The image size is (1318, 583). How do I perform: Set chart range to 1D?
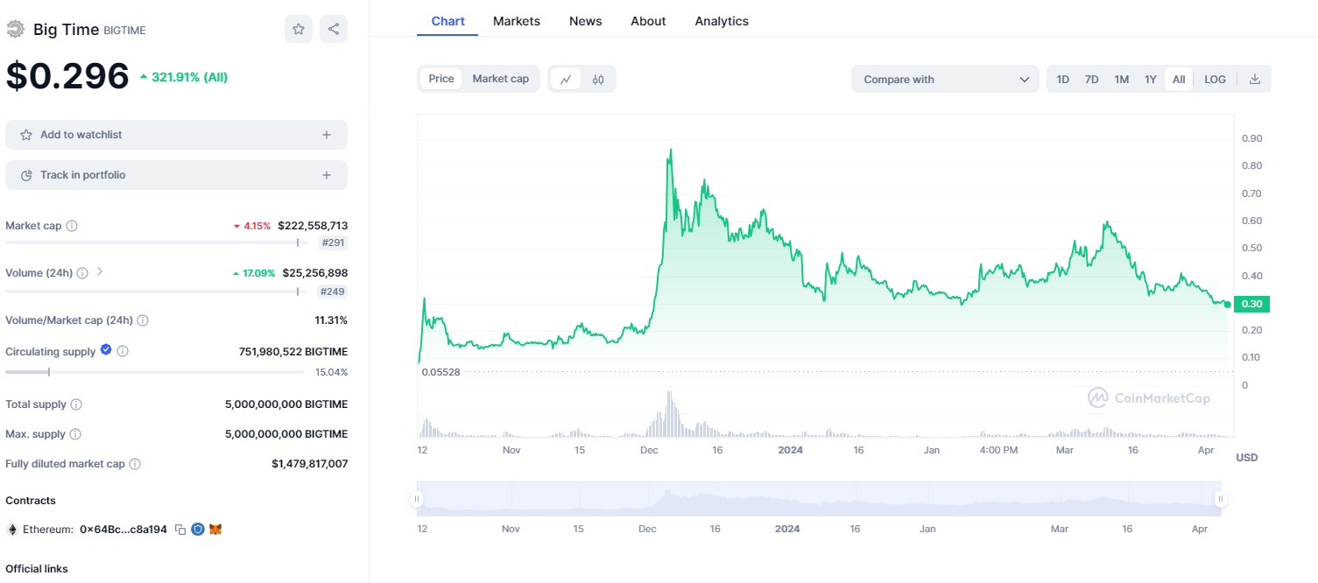(x=1062, y=79)
